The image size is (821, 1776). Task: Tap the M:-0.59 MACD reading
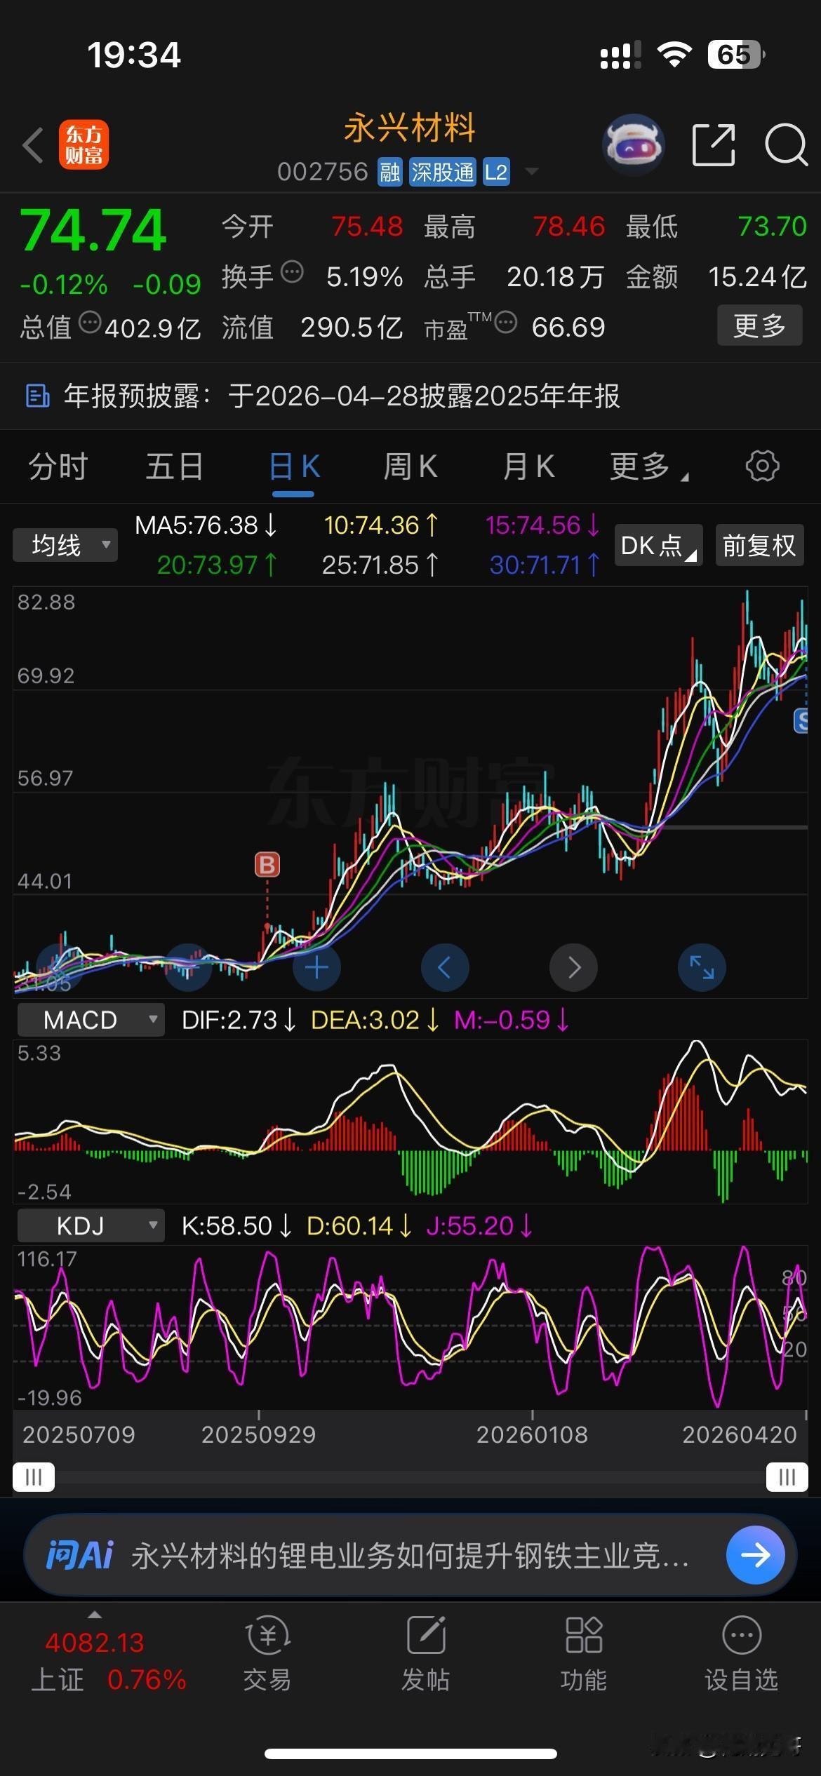click(x=512, y=1020)
